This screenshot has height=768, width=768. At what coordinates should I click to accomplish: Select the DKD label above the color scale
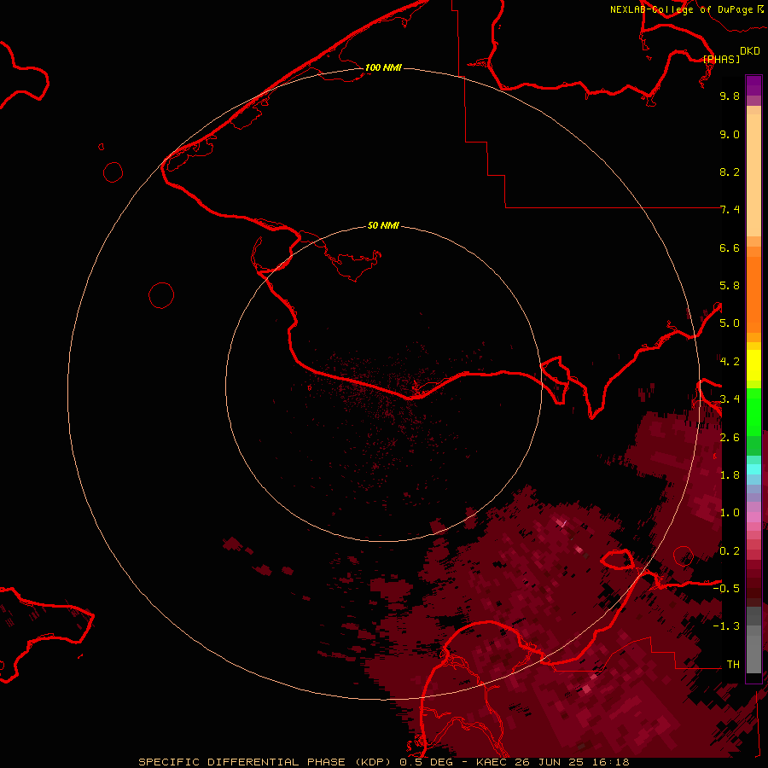(749, 51)
